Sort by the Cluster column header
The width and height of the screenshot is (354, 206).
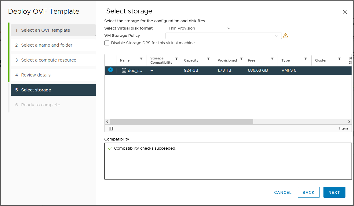[x=321, y=60]
